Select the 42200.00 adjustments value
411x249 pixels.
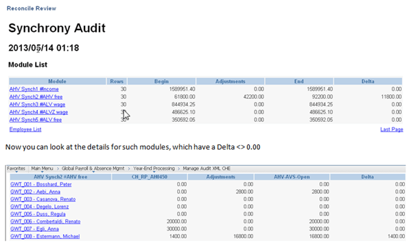(253, 96)
